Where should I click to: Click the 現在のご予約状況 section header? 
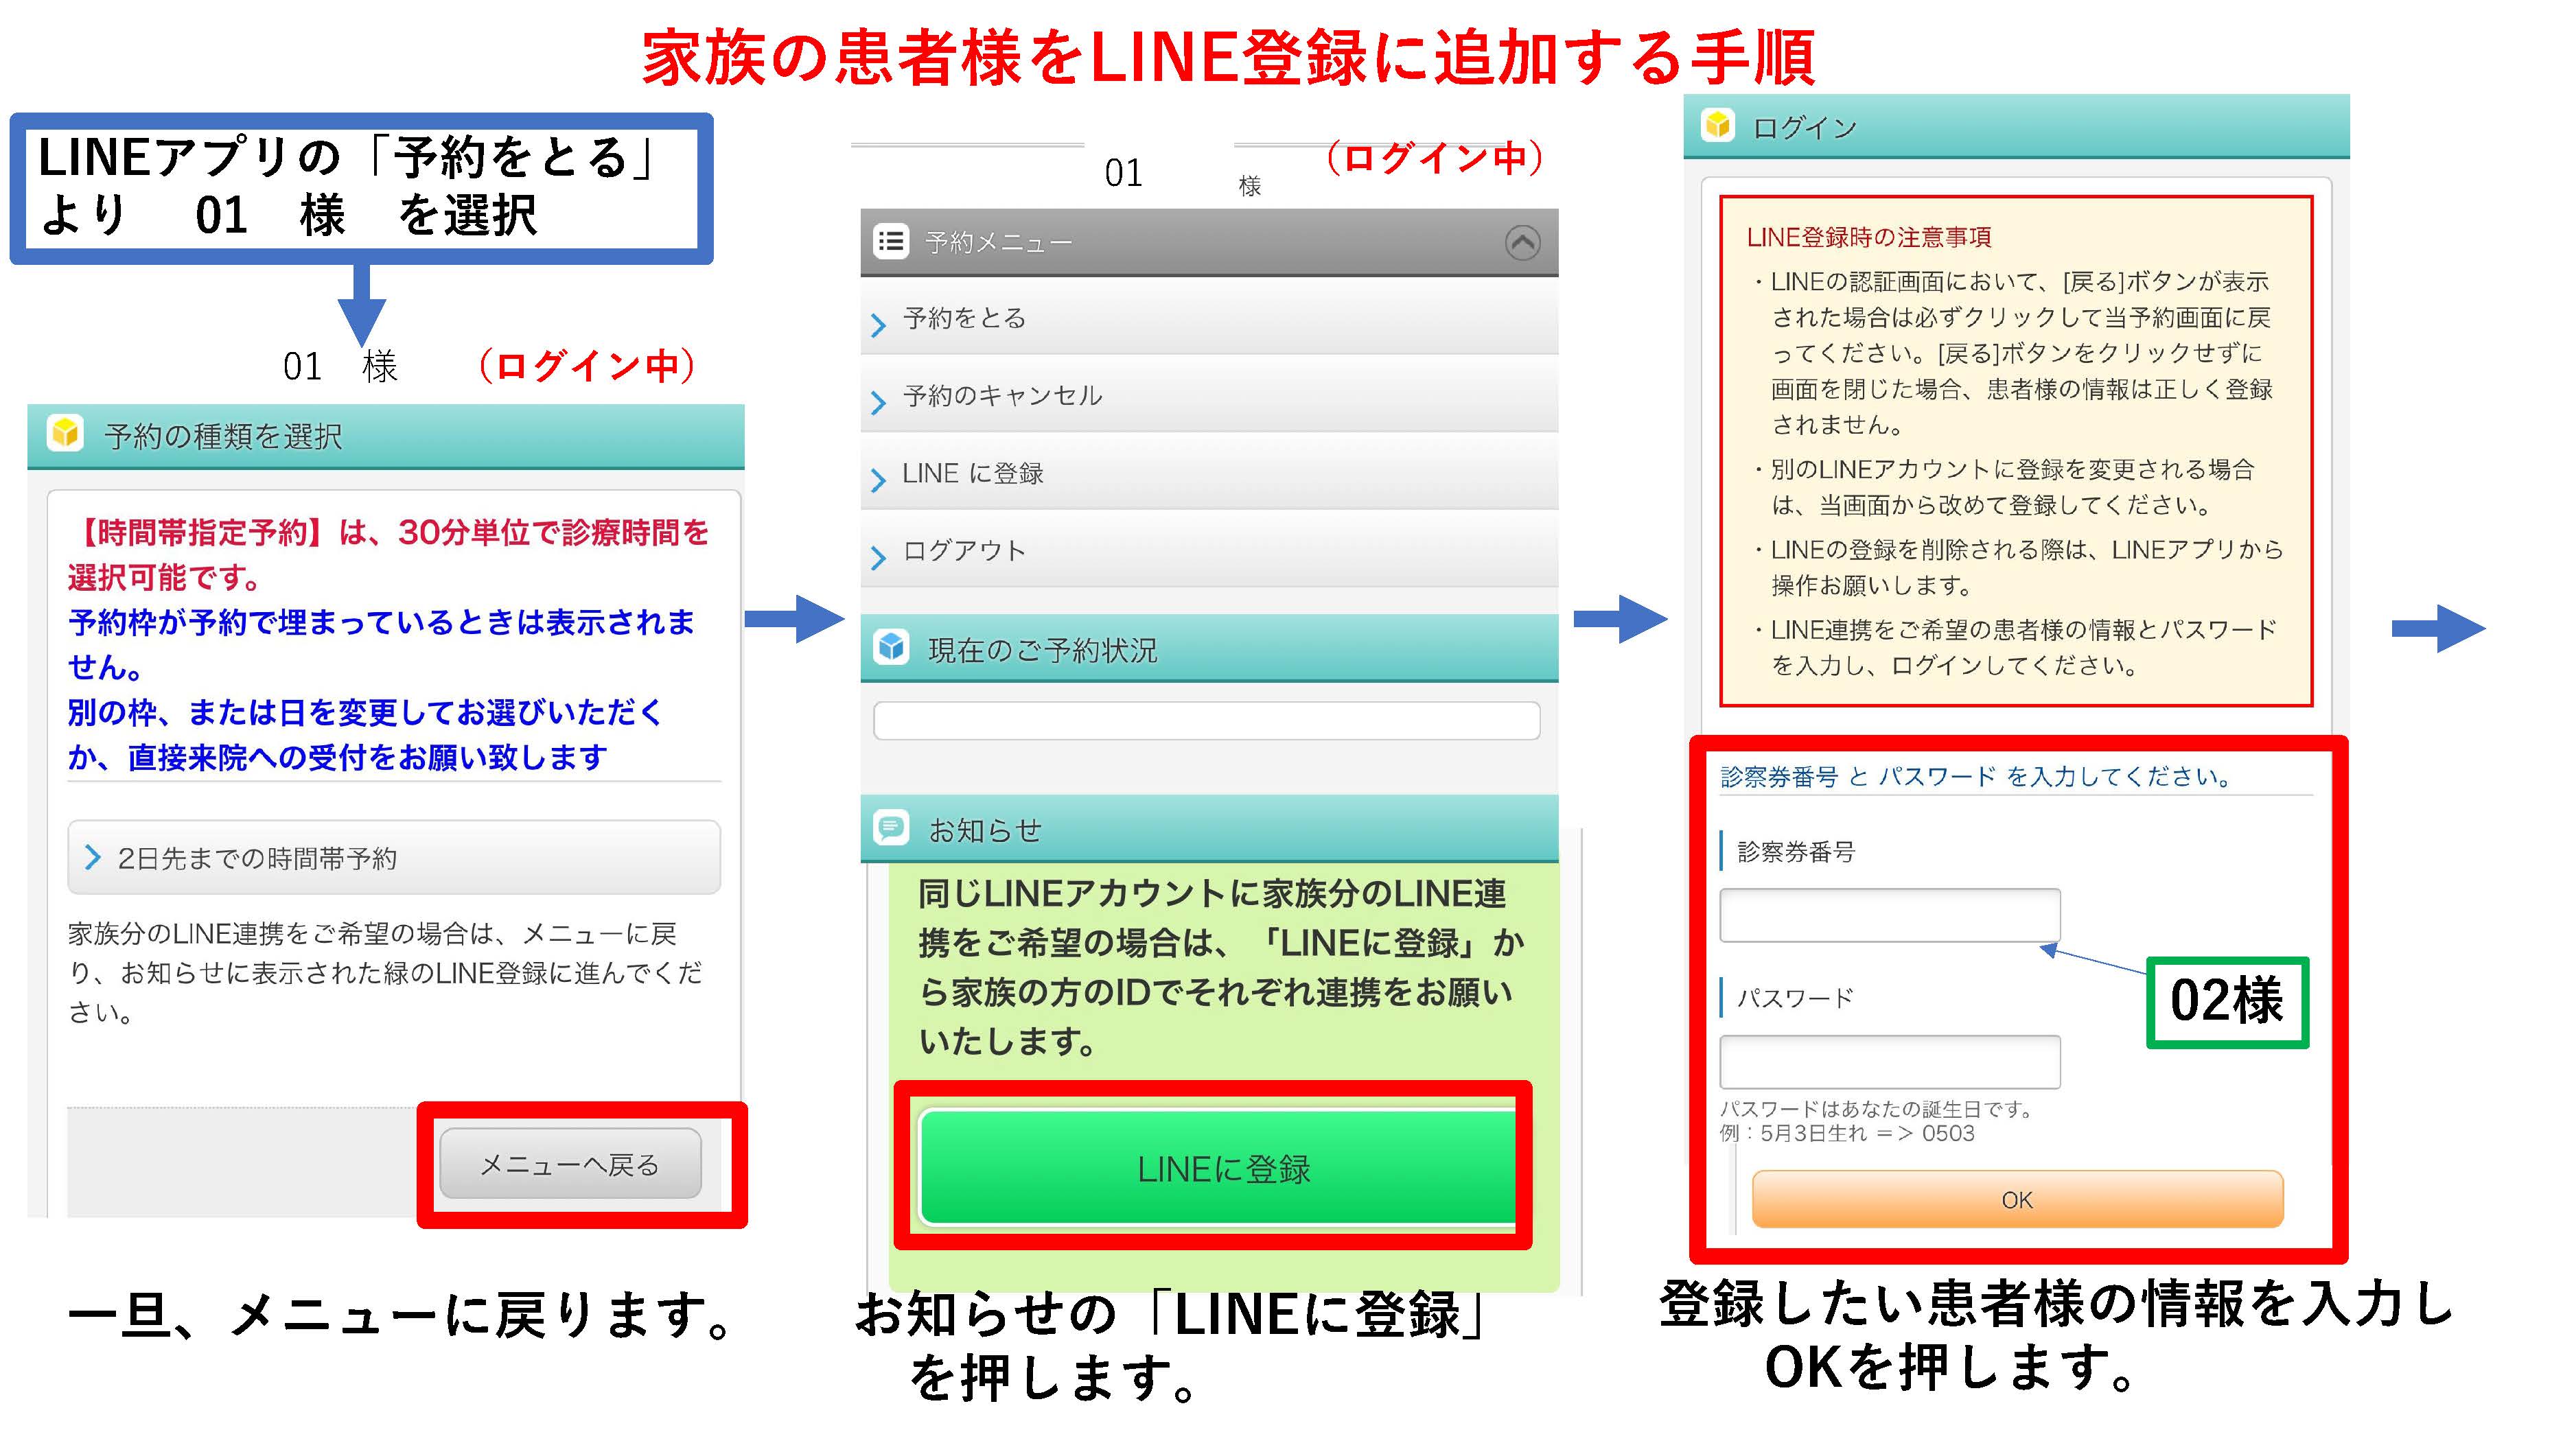[1209, 648]
